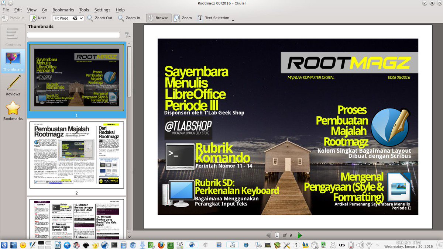
Task: Click the current page number field
Action: click(277, 235)
